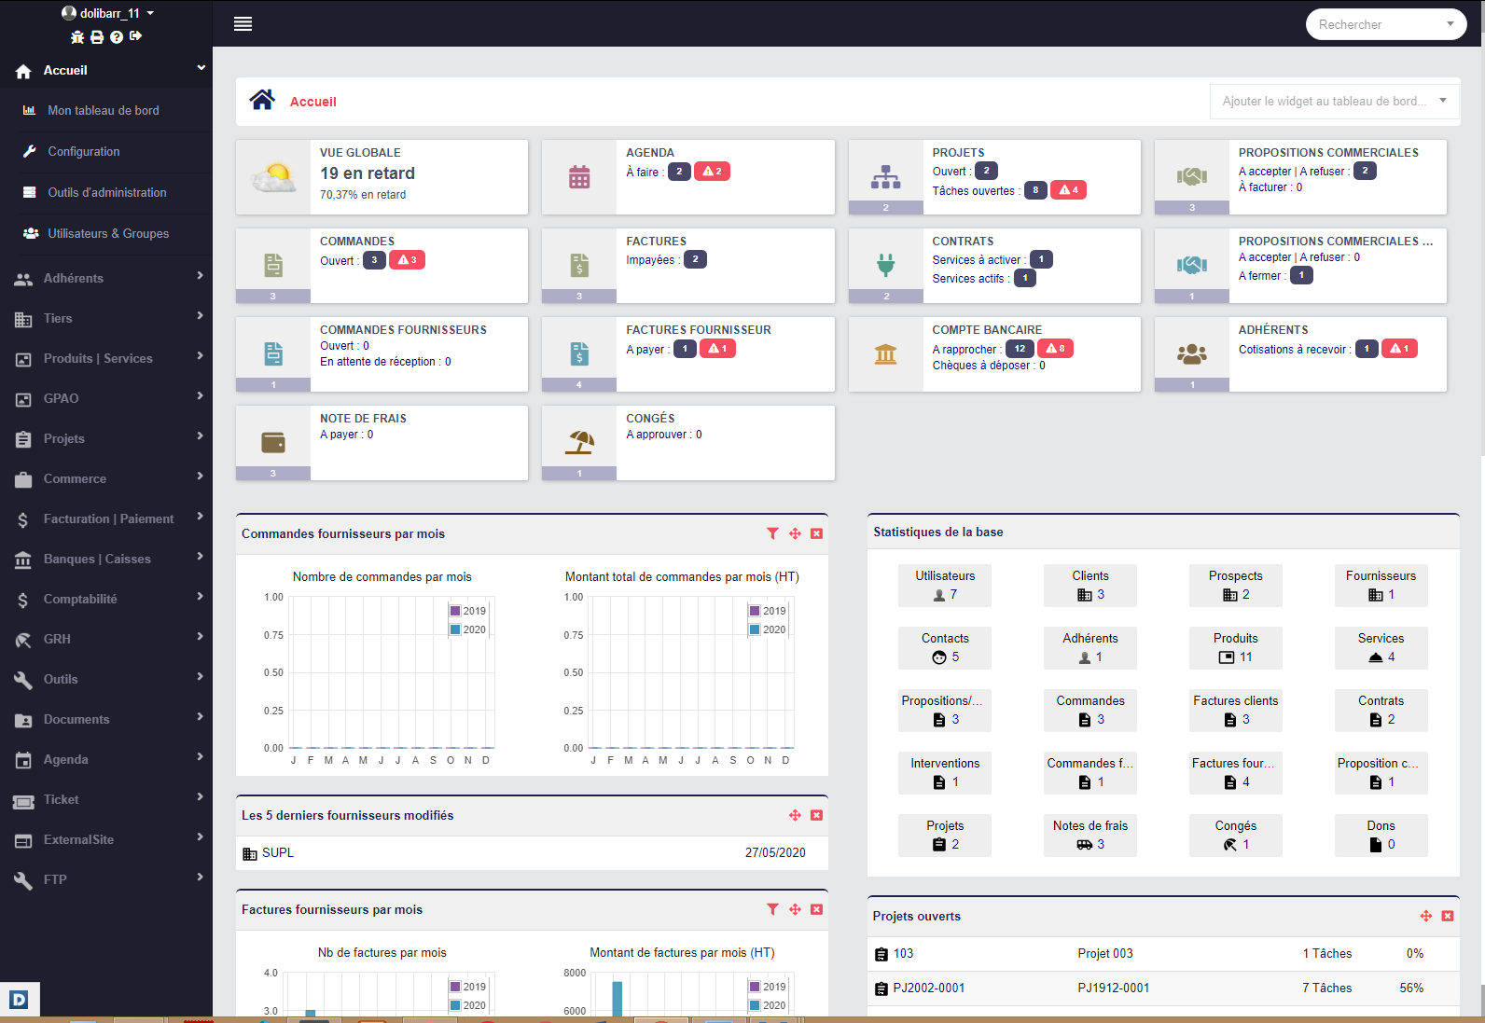Toggle 2020 series in Montant total de commandes chart

768,629
